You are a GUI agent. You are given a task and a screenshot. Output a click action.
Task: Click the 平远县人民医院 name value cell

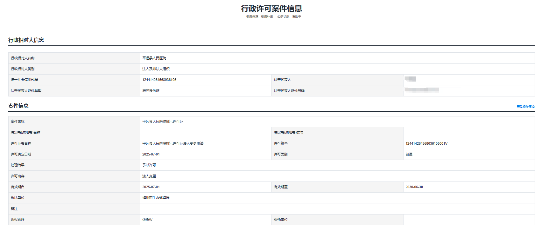[154, 58]
